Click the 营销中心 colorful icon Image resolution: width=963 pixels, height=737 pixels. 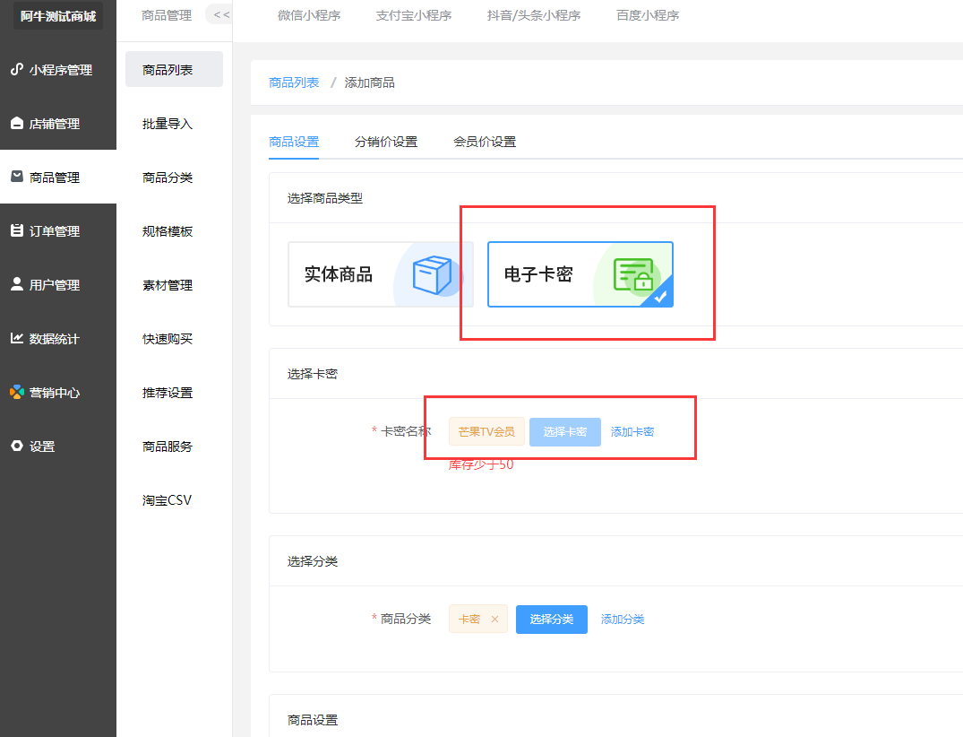(16, 392)
